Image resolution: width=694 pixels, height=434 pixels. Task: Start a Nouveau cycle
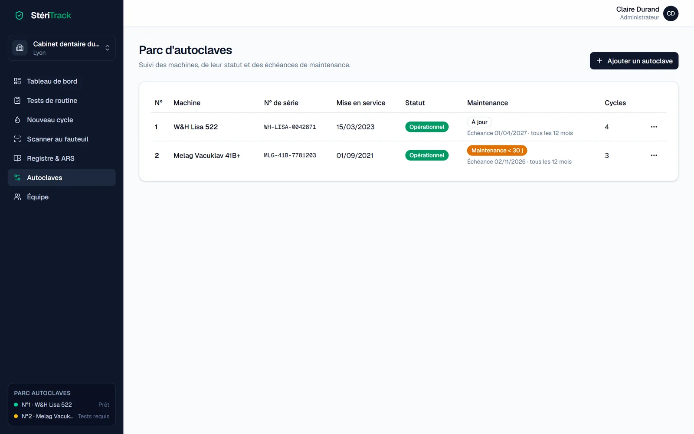coord(62,120)
